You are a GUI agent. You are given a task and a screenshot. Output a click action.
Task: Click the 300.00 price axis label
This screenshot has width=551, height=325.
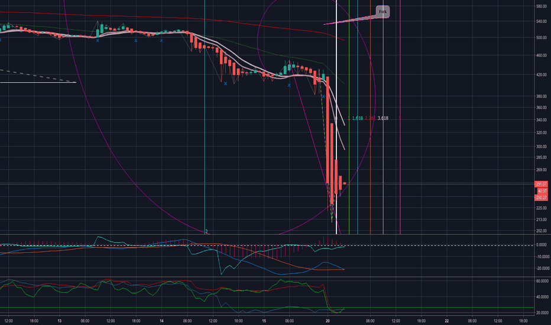pyautogui.click(x=541, y=147)
